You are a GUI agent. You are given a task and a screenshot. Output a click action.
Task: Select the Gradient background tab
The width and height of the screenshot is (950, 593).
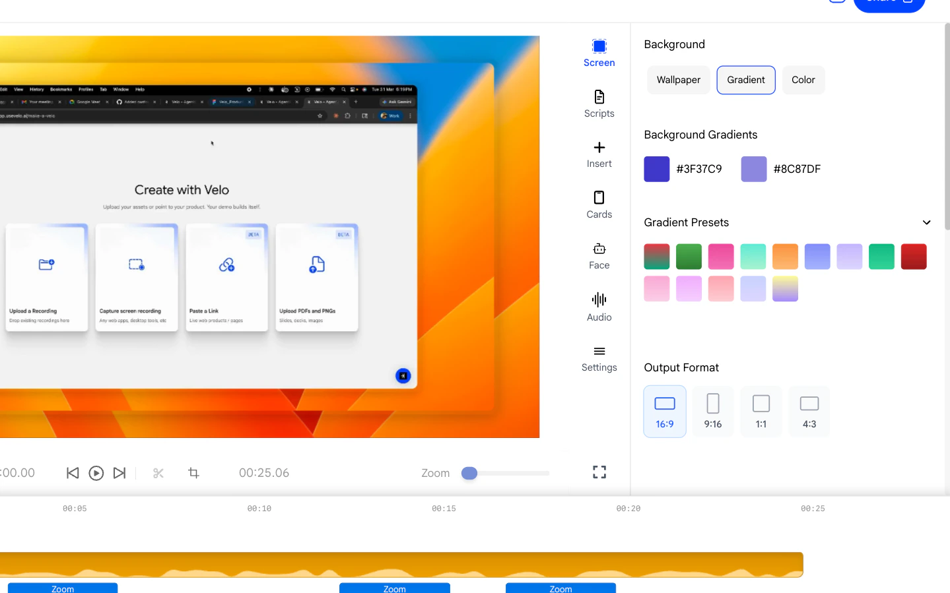point(746,80)
